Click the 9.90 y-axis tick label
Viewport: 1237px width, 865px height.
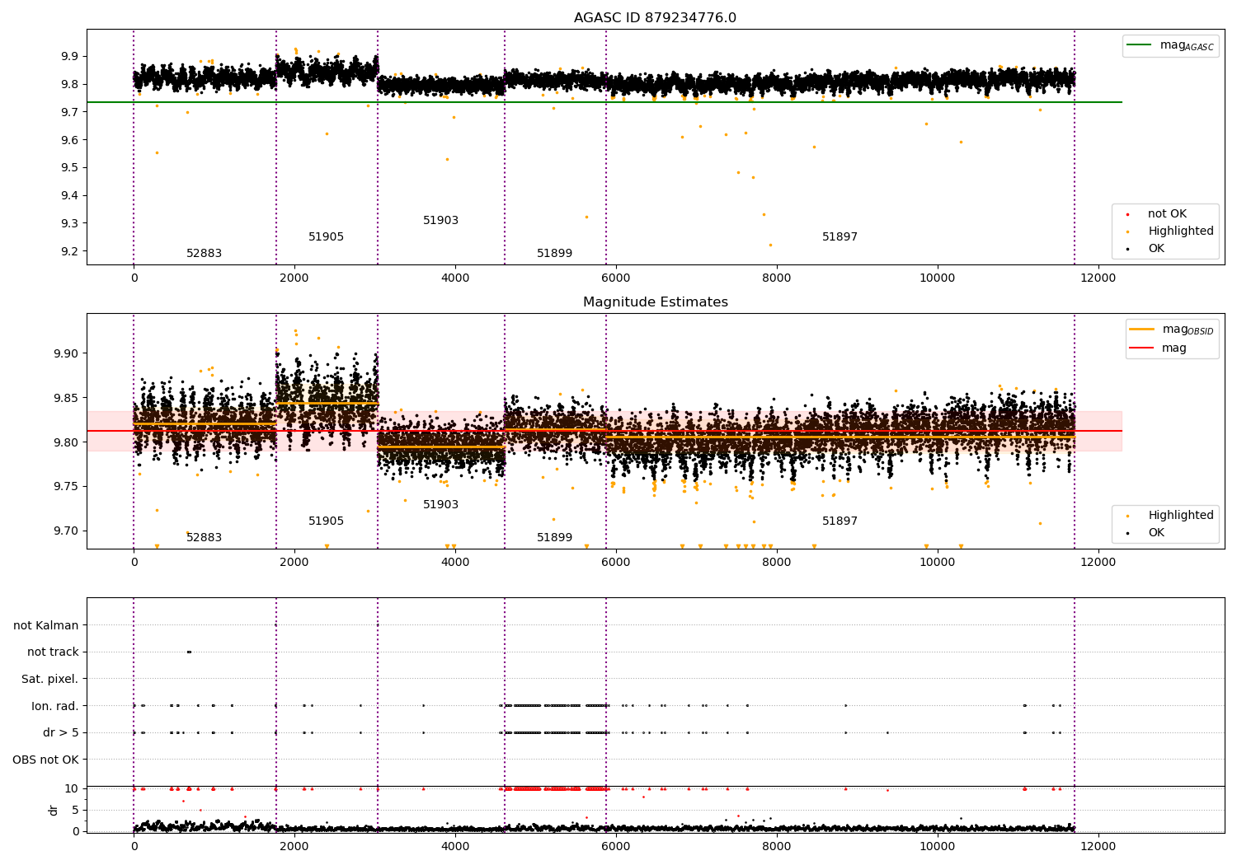(66, 353)
